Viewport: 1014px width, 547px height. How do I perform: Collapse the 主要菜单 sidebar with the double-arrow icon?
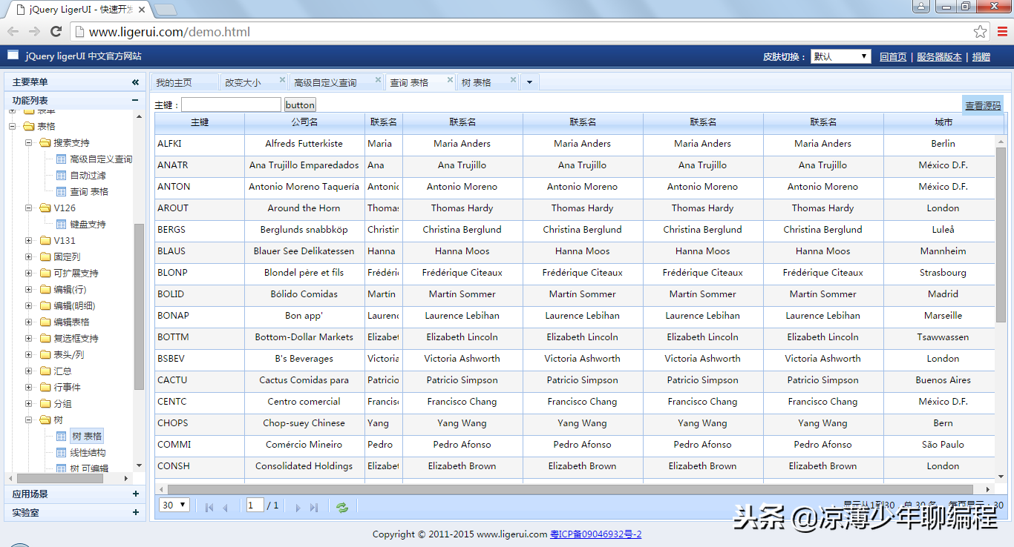tap(135, 82)
